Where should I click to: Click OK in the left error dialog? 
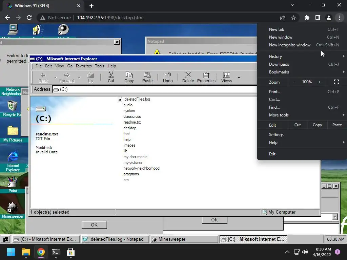point(94,225)
